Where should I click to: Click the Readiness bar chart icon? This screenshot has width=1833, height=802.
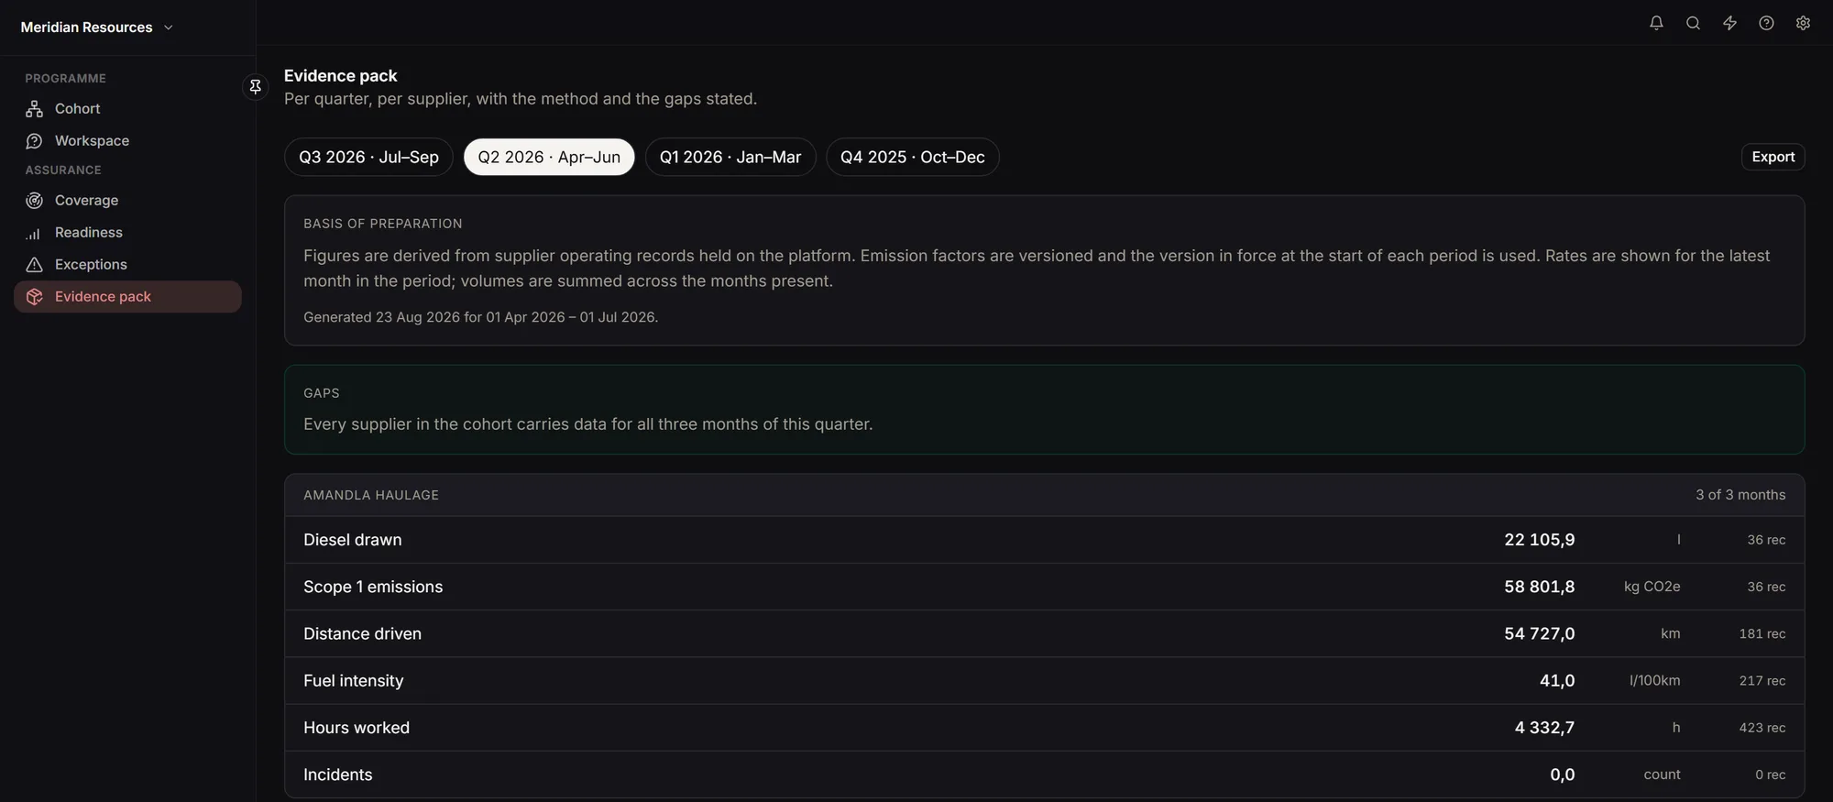tap(34, 233)
